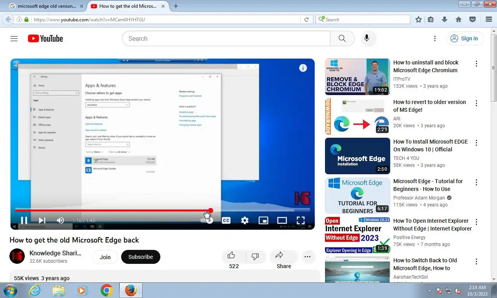497x298 pixels.
Task: Focus the YouTube search field
Action: tap(226, 38)
